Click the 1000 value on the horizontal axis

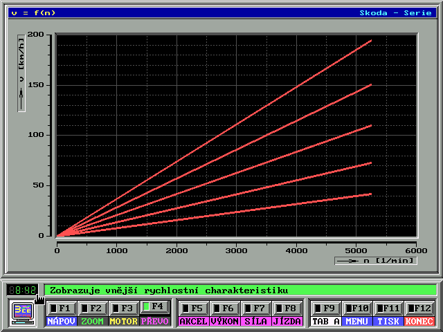117,250
